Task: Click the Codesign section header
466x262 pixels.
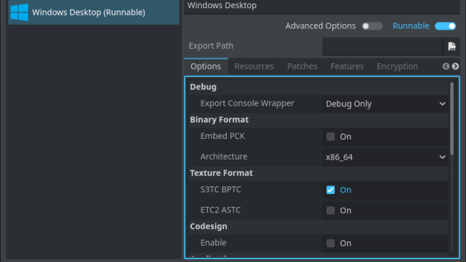Action: click(x=318, y=226)
